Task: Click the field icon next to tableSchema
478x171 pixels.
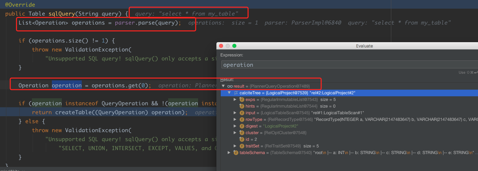Action: point(236,153)
